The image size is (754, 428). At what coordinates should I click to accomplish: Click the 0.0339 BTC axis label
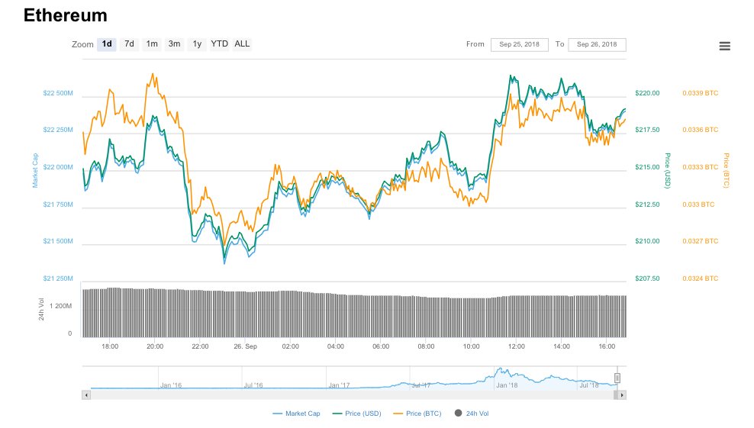pyautogui.click(x=700, y=93)
